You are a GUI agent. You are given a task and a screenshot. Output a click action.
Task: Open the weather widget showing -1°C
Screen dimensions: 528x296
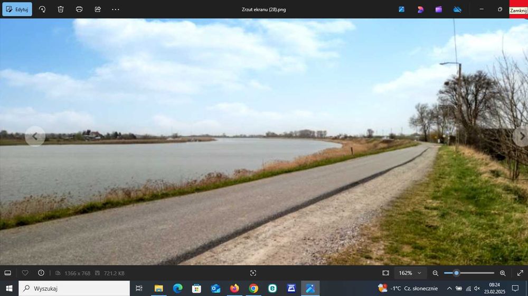(408, 288)
